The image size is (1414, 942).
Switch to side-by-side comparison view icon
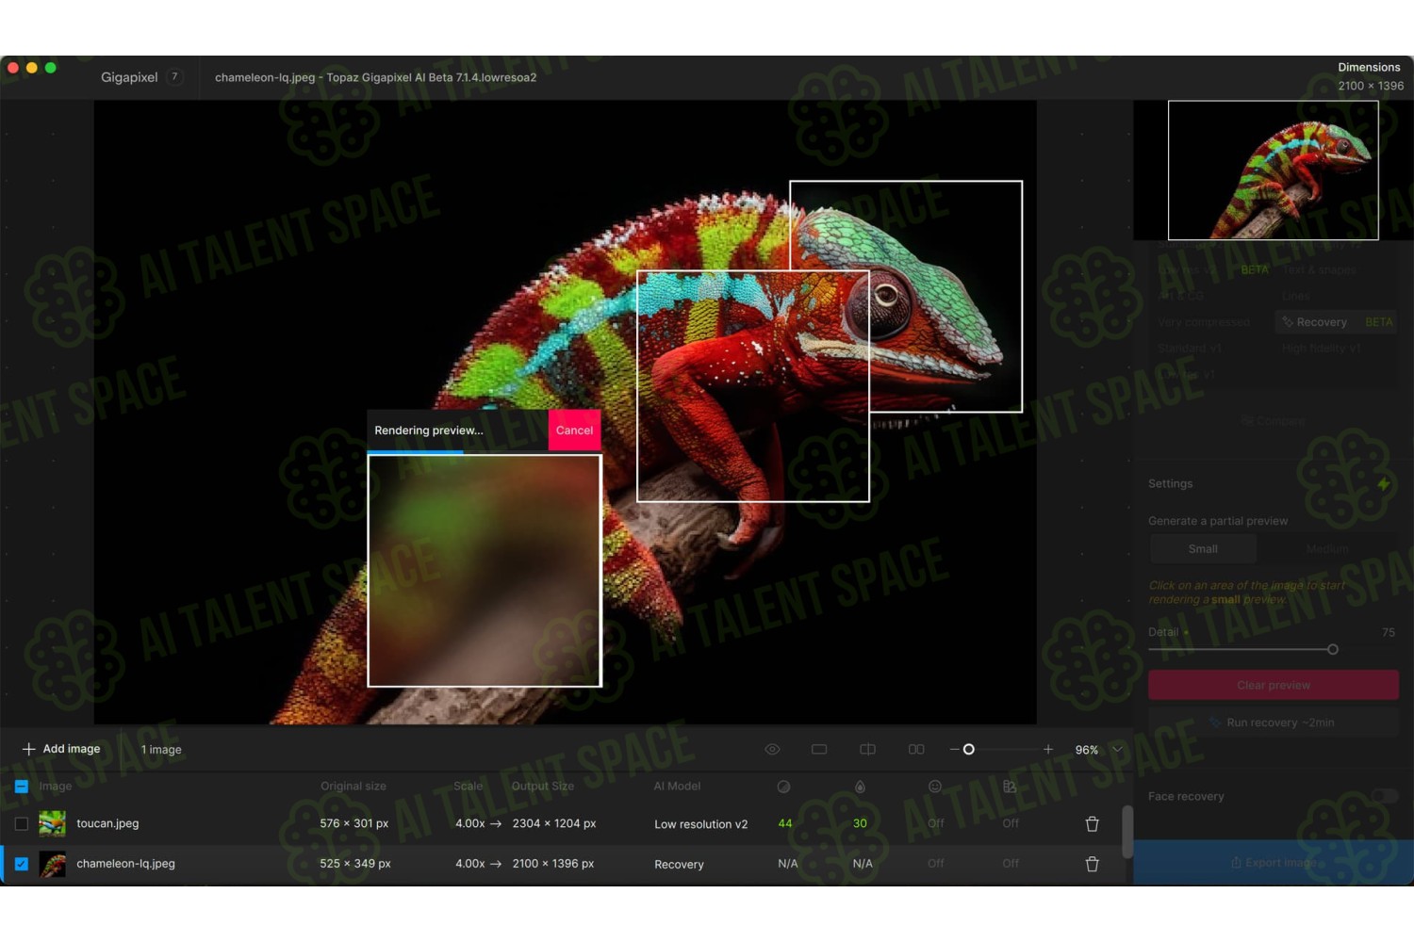[x=916, y=749]
